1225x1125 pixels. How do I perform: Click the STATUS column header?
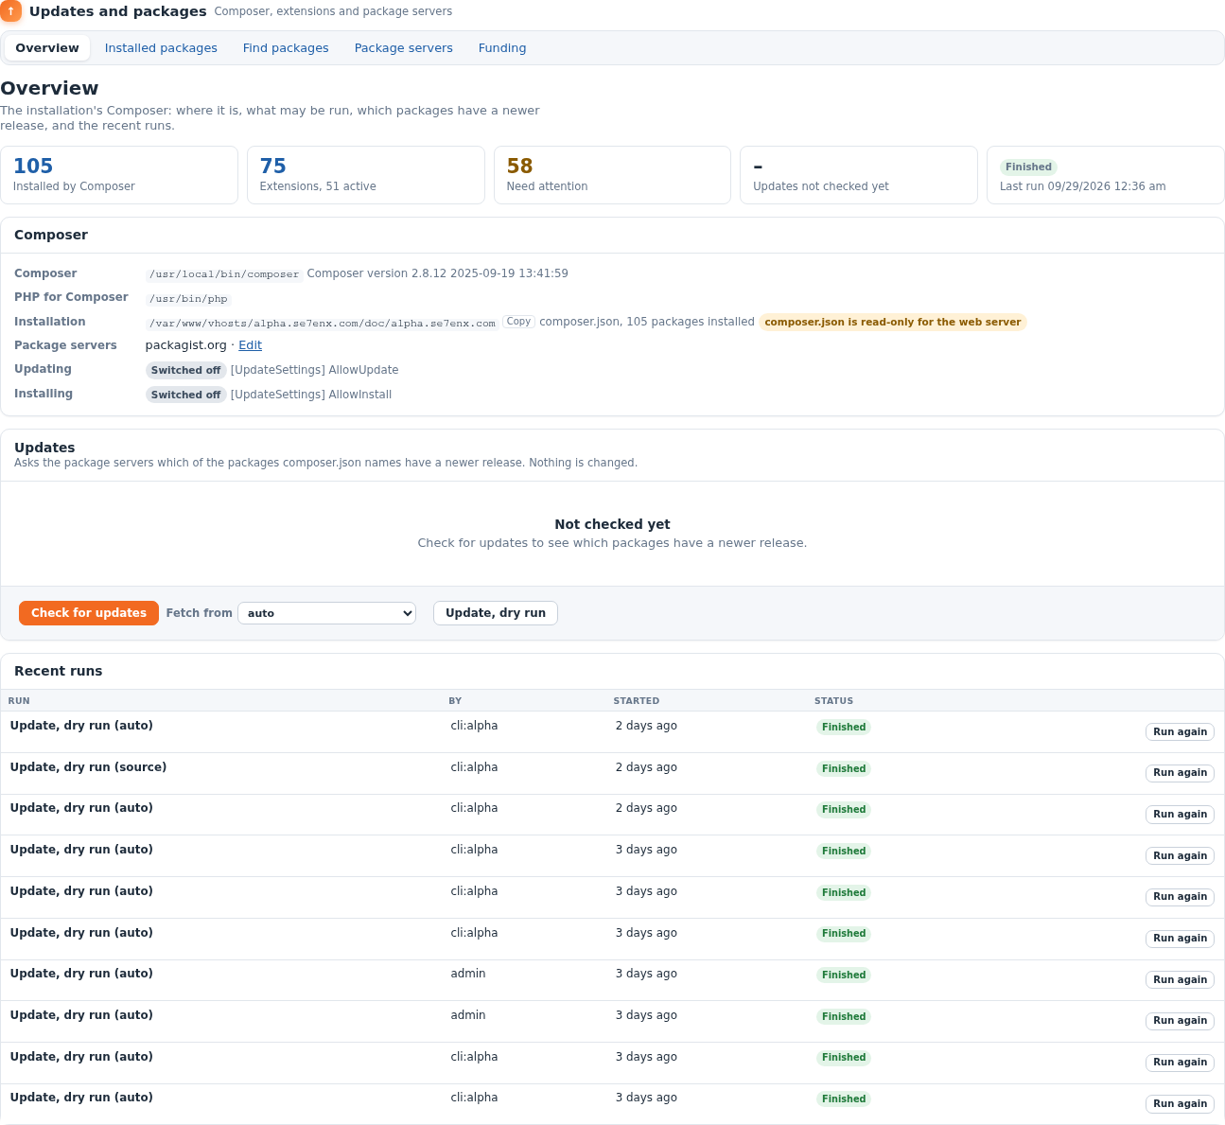click(833, 701)
